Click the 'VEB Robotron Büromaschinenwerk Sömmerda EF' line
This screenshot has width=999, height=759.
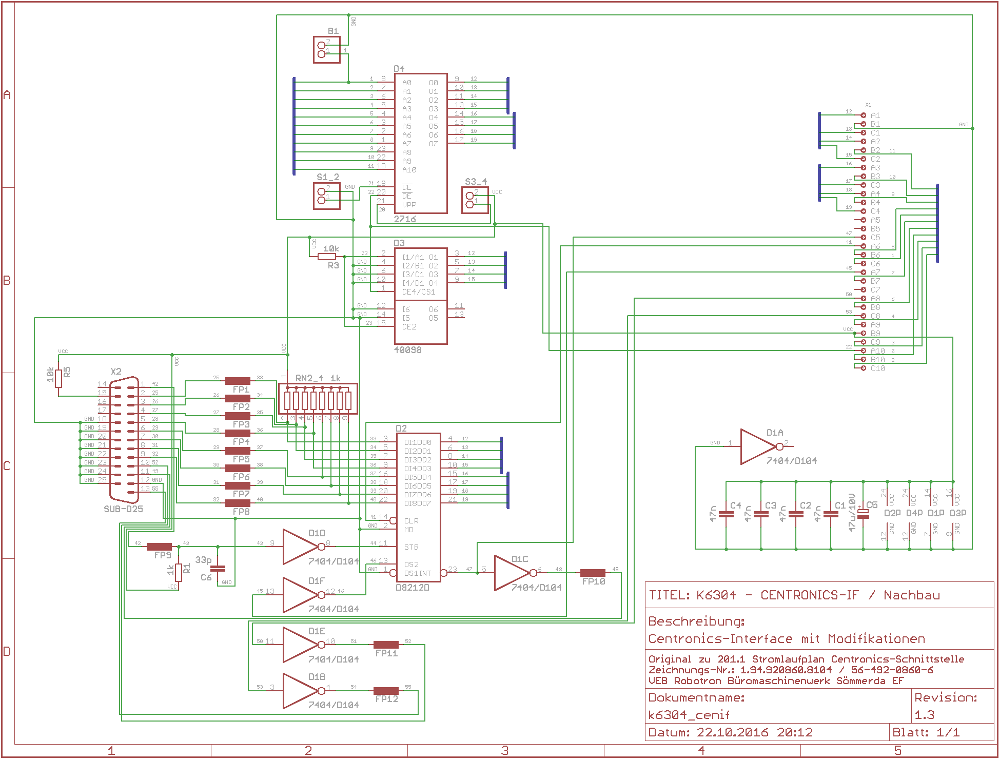click(776, 681)
